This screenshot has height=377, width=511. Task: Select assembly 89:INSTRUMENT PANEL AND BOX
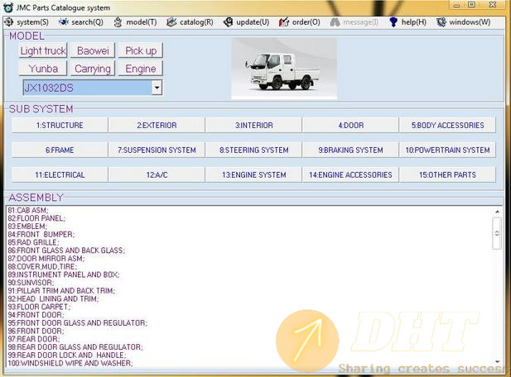tap(64, 274)
